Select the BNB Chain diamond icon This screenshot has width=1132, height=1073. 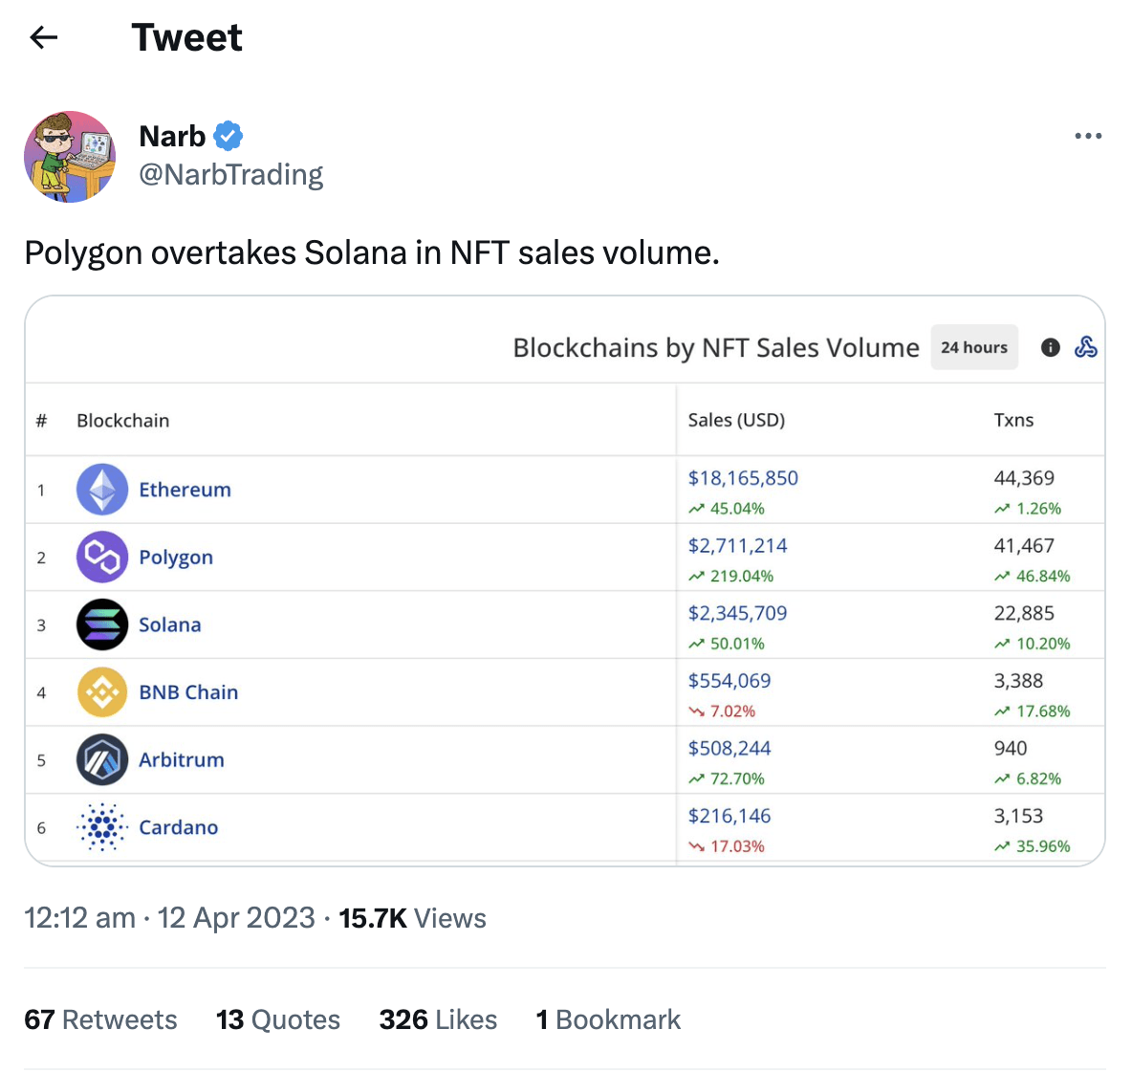point(102,691)
